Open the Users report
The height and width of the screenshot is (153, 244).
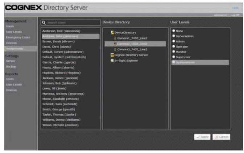tap(10, 79)
